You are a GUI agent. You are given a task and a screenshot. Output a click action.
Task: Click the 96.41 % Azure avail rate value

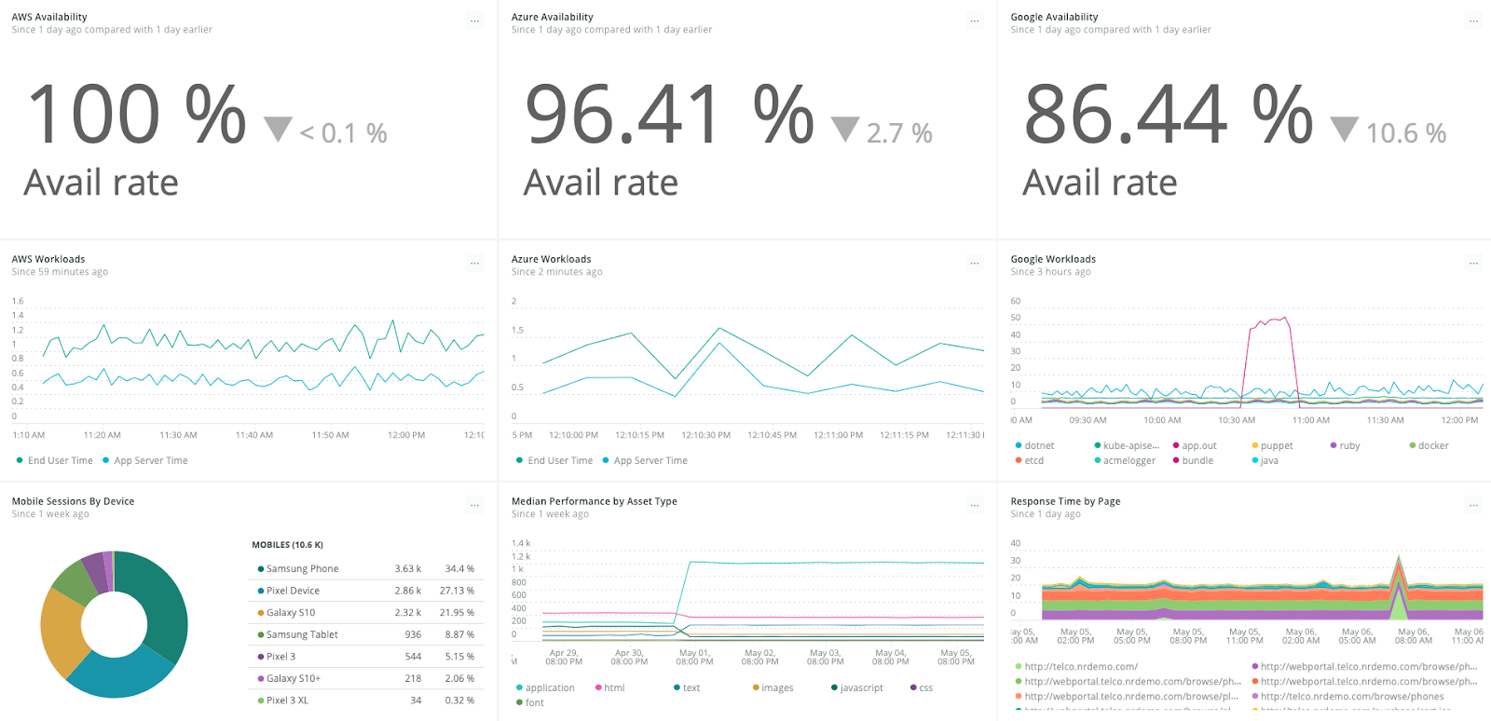[669, 114]
